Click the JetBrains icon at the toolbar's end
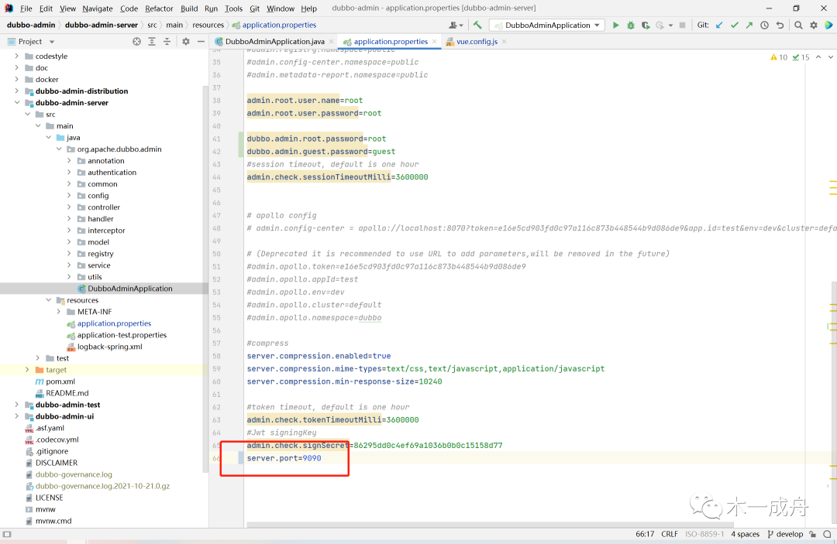Viewport: 837px width, 544px height. (828, 25)
